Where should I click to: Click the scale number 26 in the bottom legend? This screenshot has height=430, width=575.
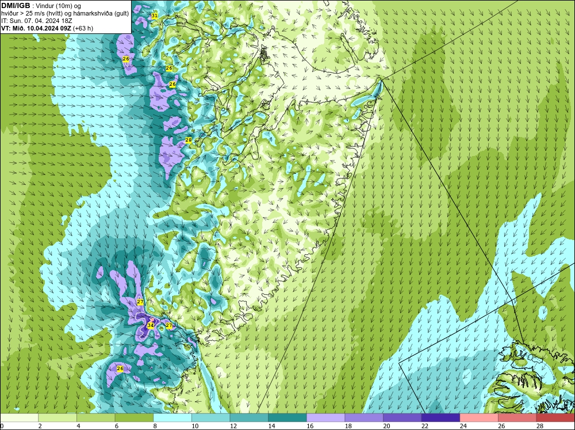click(x=501, y=426)
